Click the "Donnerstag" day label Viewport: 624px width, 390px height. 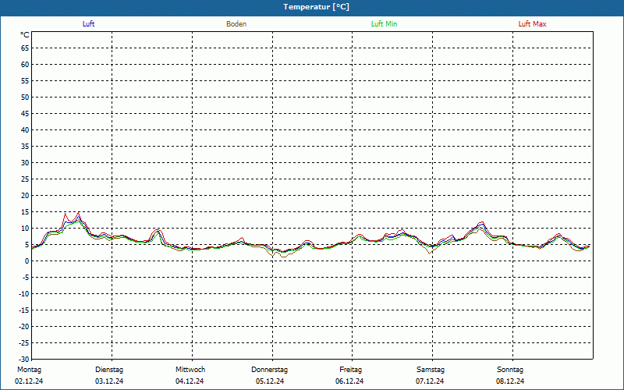tap(269, 370)
